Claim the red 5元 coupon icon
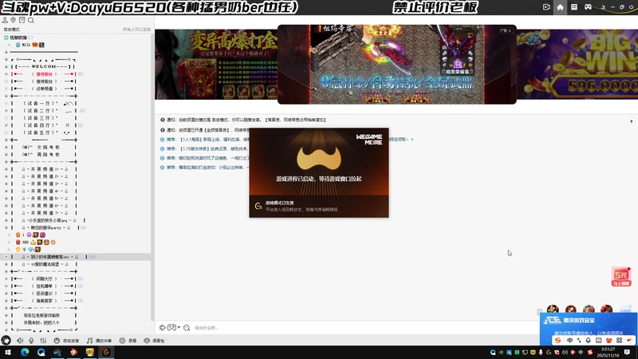Screen dimensions: 638x359 [x=621, y=277]
